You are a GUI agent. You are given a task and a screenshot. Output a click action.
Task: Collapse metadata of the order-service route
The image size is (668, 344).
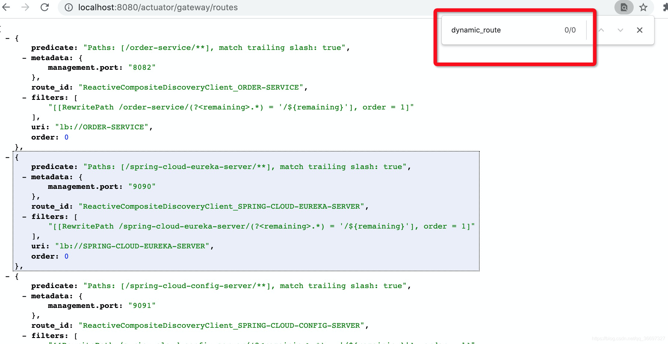pyautogui.click(x=24, y=58)
